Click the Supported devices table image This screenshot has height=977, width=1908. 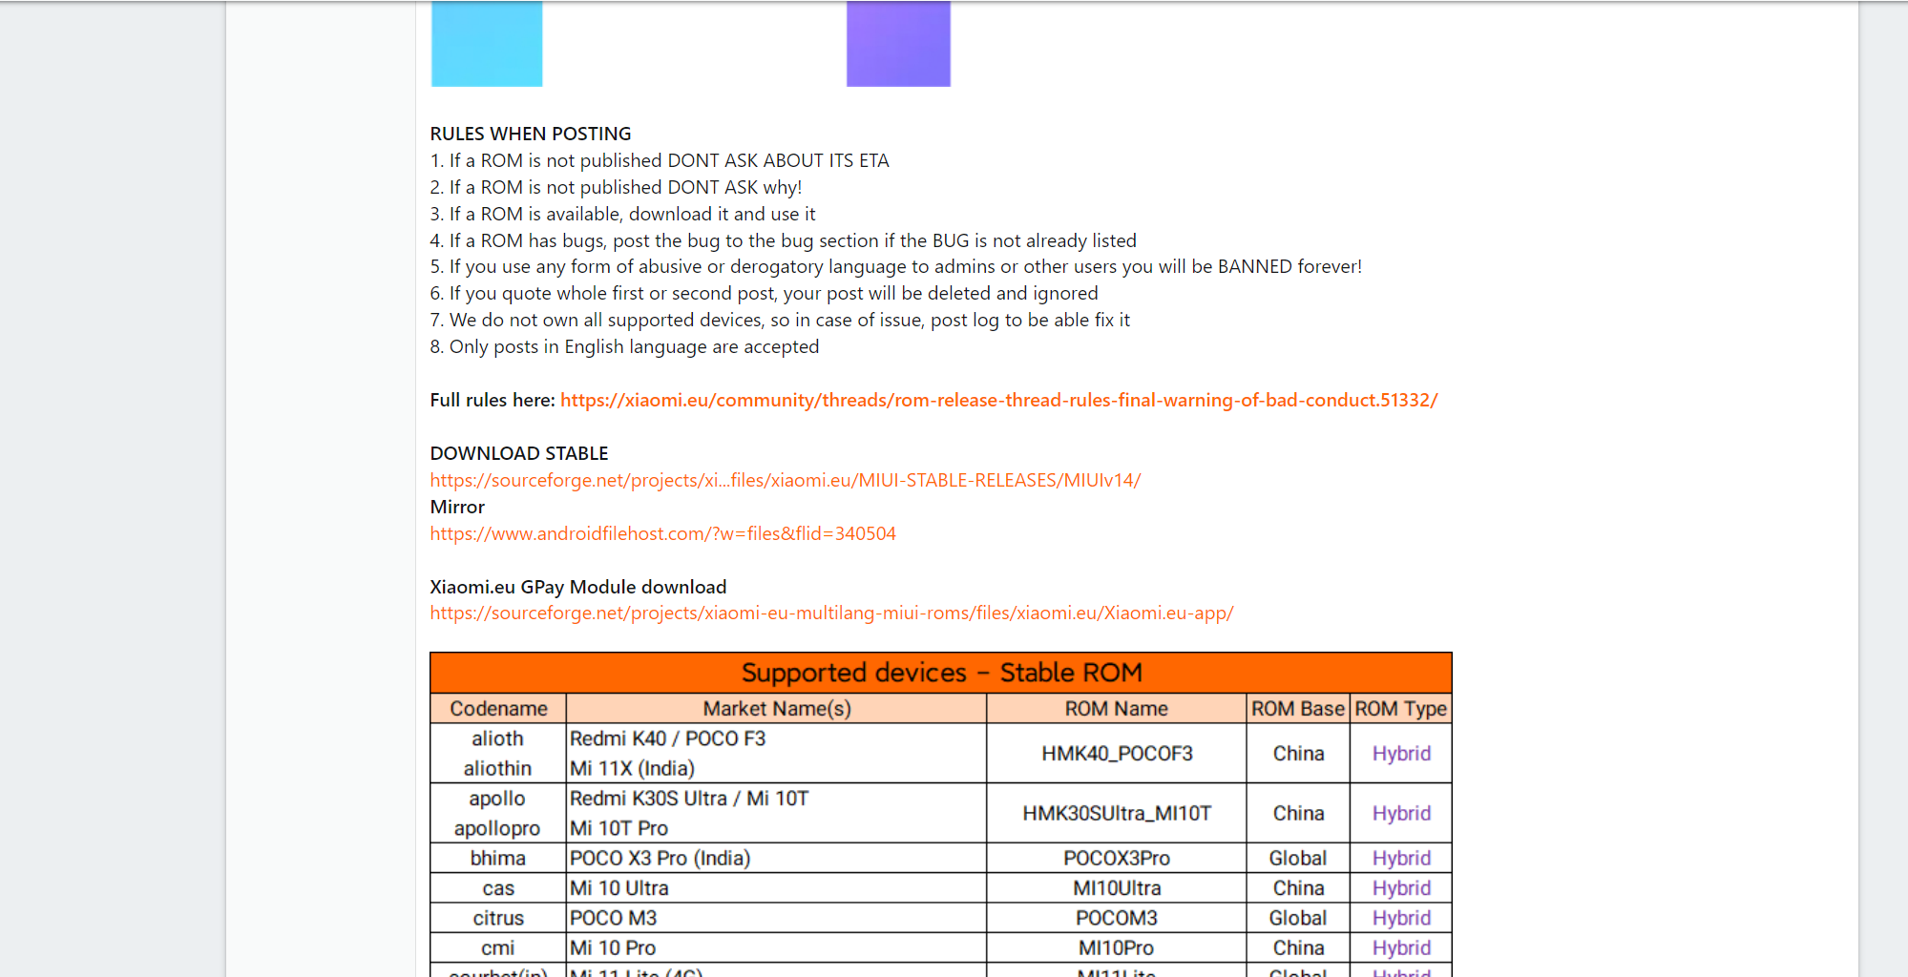(x=941, y=814)
